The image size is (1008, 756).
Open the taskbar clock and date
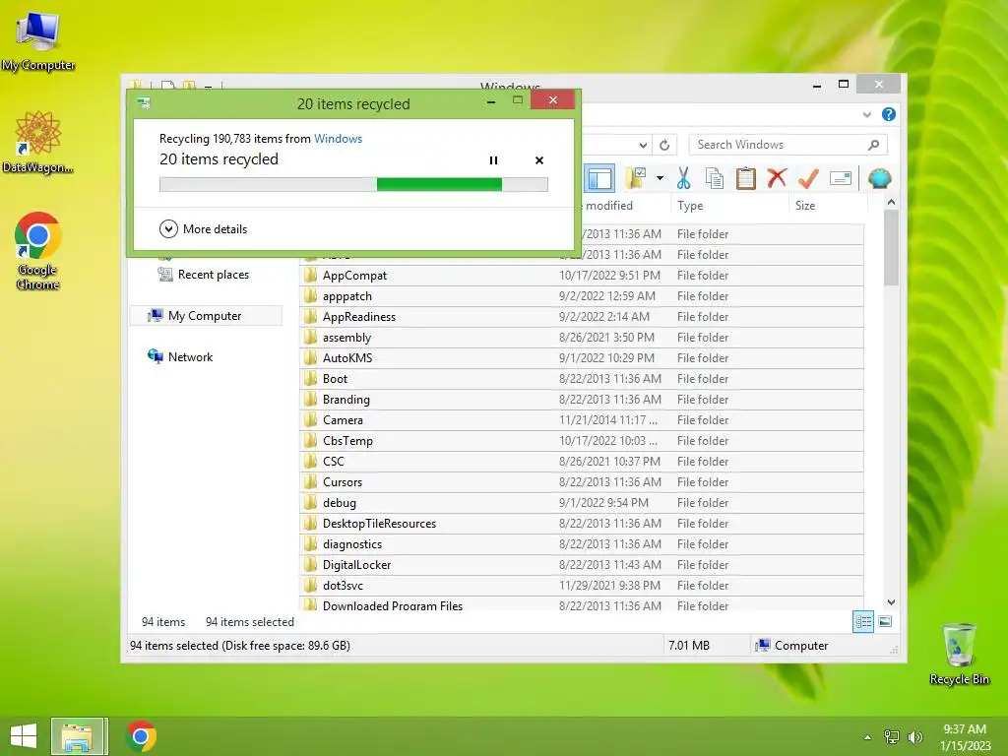coord(965,737)
